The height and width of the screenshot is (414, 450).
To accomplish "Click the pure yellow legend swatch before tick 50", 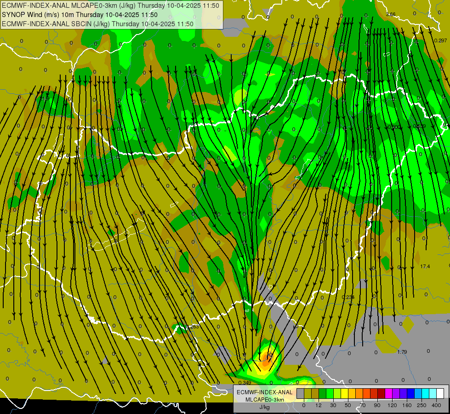I will pyautogui.click(x=345, y=393).
